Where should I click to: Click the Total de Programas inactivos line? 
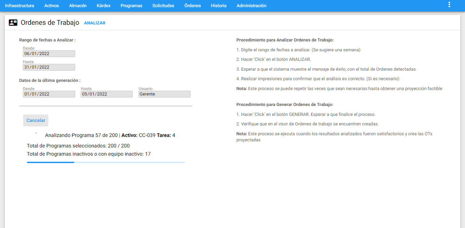[89, 154]
